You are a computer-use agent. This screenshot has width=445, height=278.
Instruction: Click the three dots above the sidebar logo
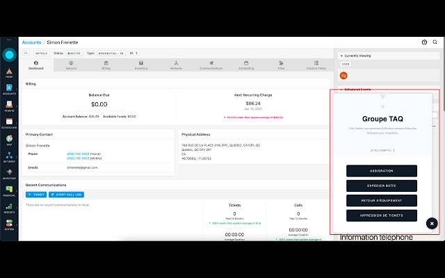click(x=9, y=40)
